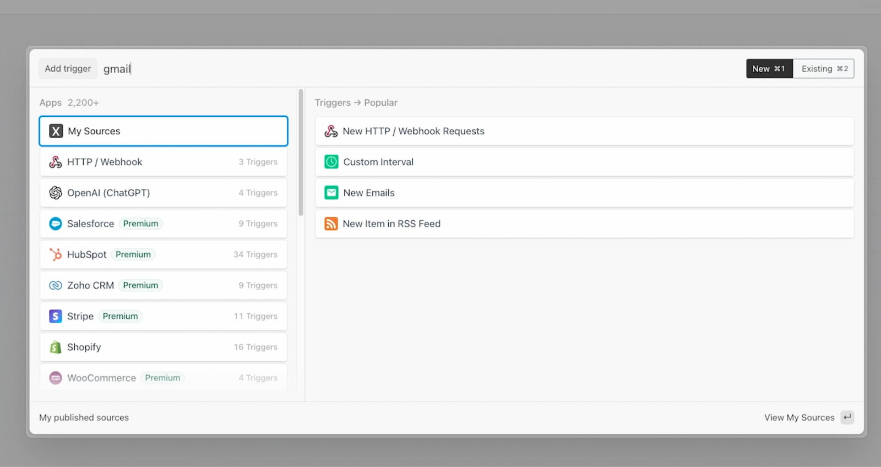Click the webhook icon beside New HTTP Requests
The width and height of the screenshot is (881, 467).
click(331, 131)
